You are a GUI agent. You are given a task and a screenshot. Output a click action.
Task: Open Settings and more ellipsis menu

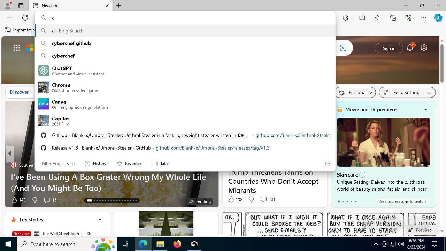(424, 18)
